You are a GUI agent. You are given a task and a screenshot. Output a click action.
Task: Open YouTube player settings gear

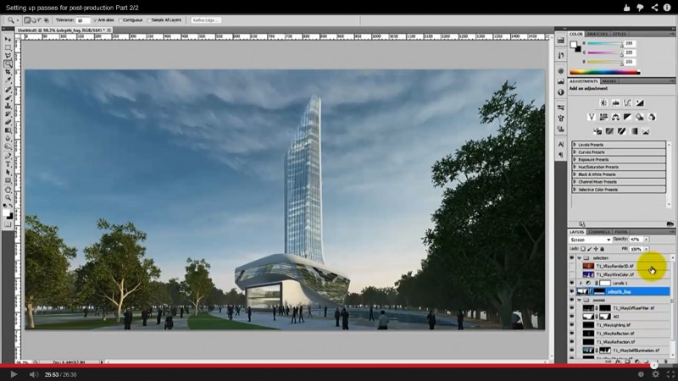[x=655, y=374]
